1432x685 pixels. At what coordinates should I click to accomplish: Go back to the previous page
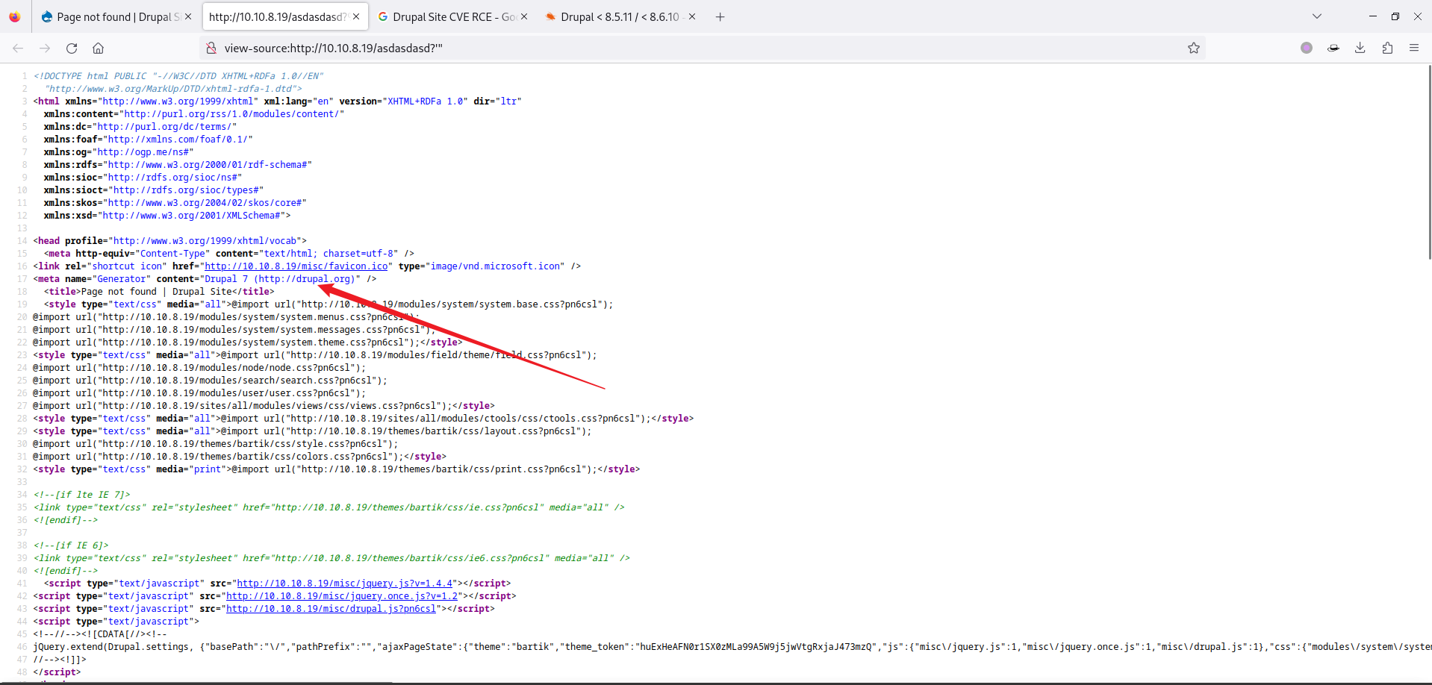coord(18,48)
